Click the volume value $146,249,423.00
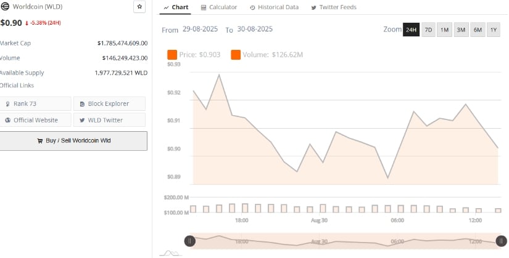509x258 pixels. [x=125, y=58]
